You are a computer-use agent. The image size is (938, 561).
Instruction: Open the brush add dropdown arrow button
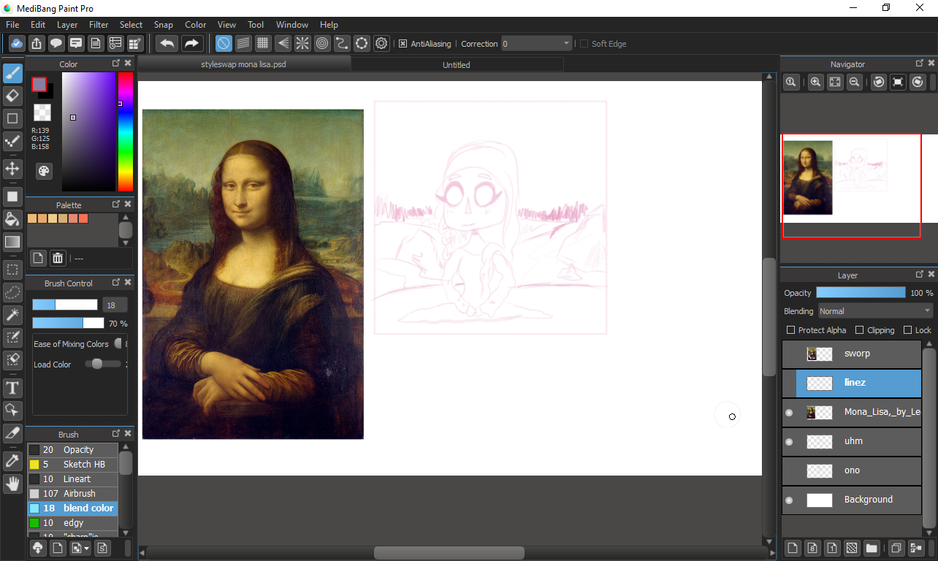click(80, 548)
